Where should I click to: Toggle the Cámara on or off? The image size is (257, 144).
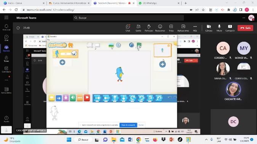coord(209,28)
